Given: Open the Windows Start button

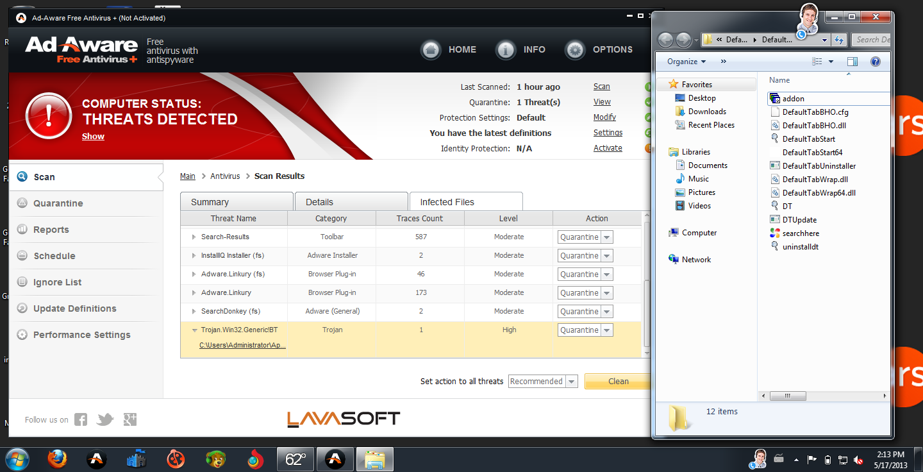Looking at the screenshot, I should [17, 459].
